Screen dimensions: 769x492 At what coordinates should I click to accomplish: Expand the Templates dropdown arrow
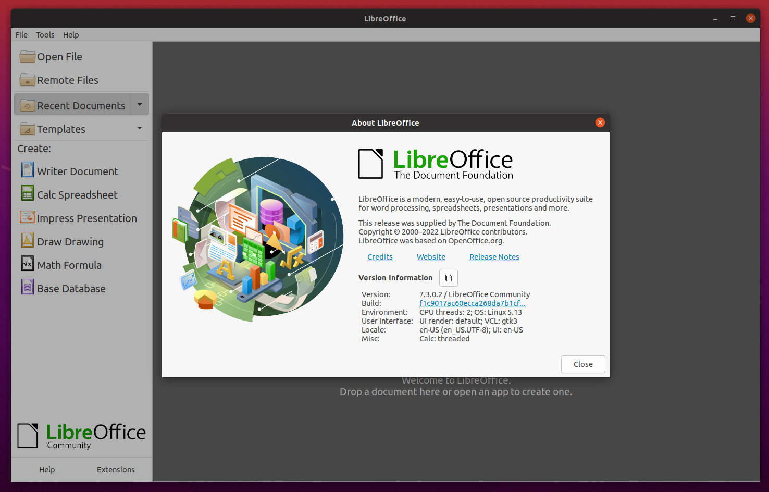pyautogui.click(x=140, y=128)
